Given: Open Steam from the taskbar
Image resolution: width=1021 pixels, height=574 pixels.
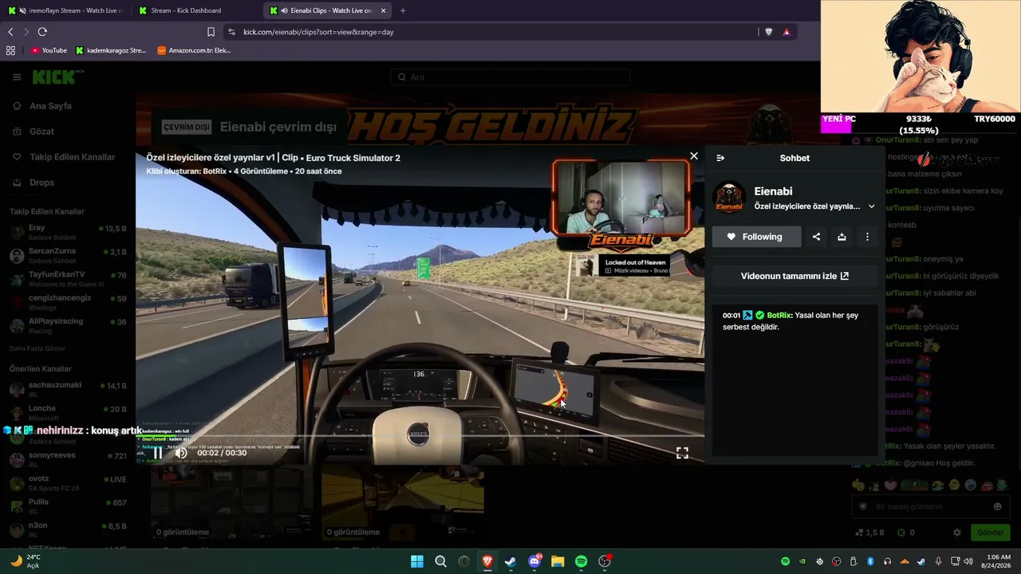Looking at the screenshot, I should point(510,561).
